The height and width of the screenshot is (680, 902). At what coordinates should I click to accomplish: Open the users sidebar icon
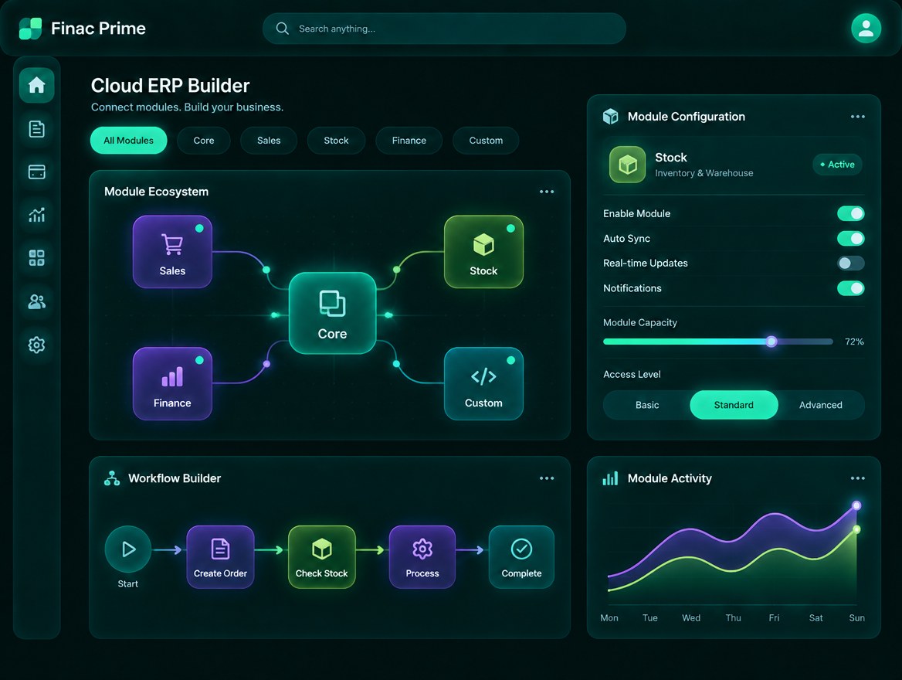pyautogui.click(x=37, y=301)
